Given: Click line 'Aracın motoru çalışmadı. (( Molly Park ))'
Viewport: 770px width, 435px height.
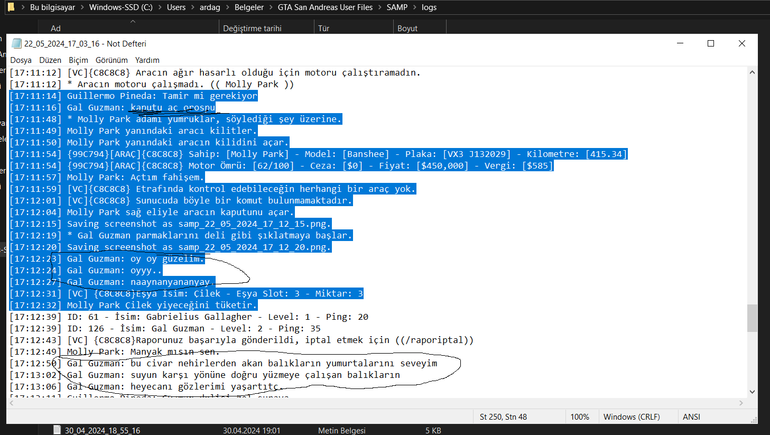Looking at the screenshot, I should coord(152,84).
